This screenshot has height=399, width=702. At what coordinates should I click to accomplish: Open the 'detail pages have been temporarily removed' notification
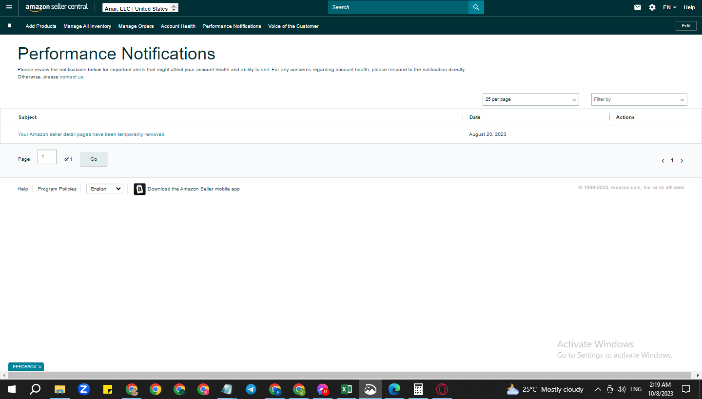pyautogui.click(x=91, y=134)
